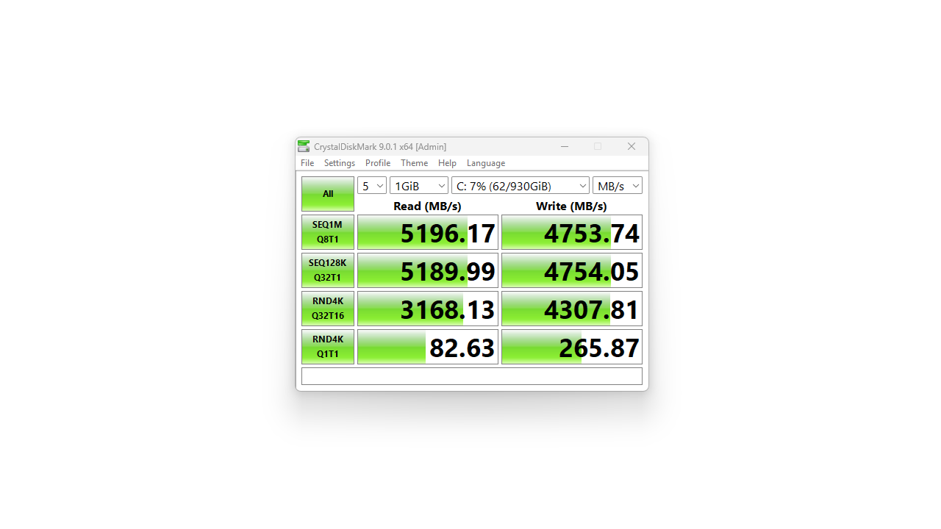Viewport: 941px width, 529px height.
Task: Run the SEQ128K Q32T1 benchmark
Action: 328,270
